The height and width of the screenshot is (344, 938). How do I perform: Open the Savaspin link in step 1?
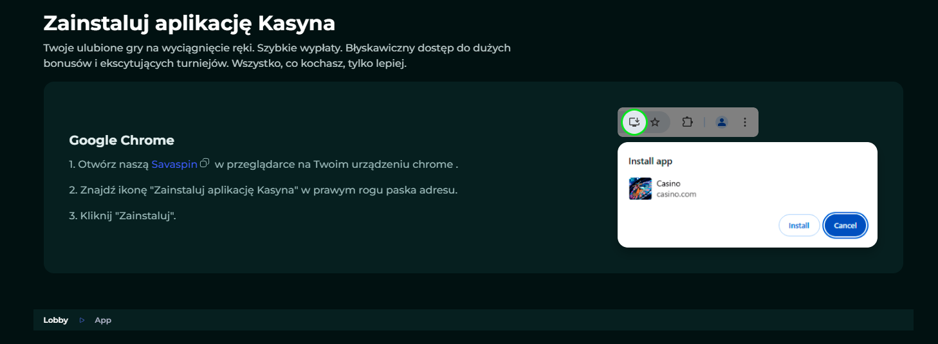[x=174, y=164]
